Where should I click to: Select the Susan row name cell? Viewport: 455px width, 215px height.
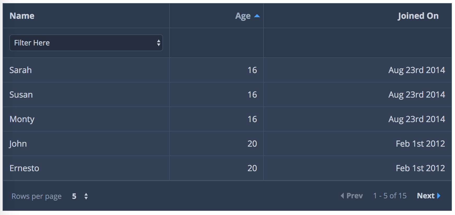click(21, 95)
